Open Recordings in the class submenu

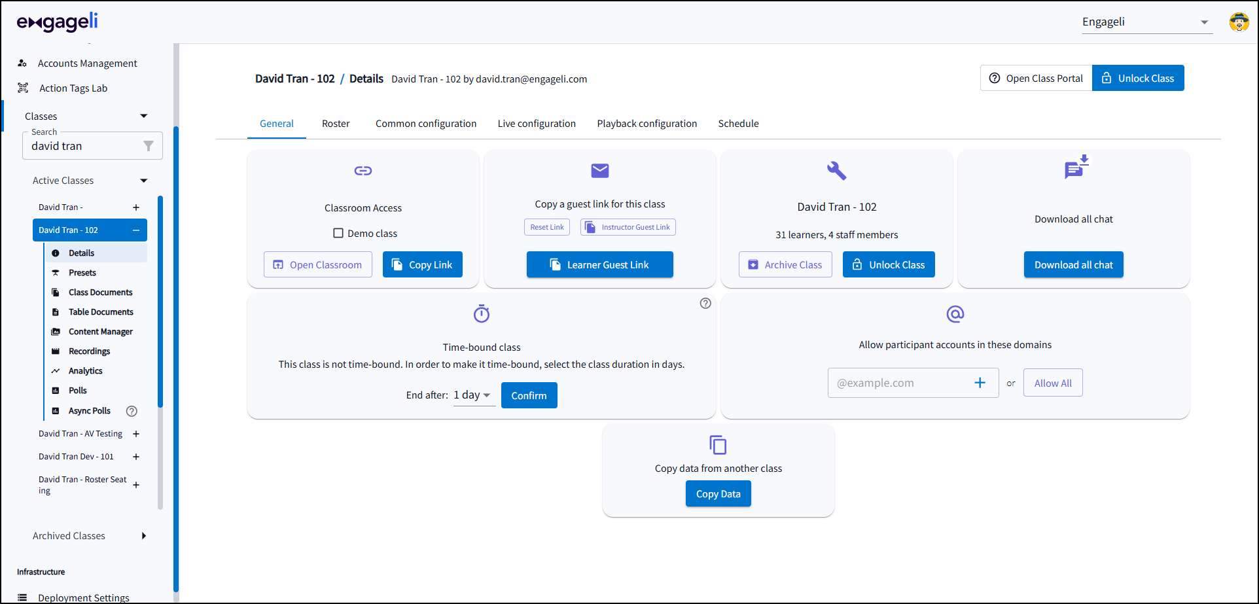(x=89, y=351)
